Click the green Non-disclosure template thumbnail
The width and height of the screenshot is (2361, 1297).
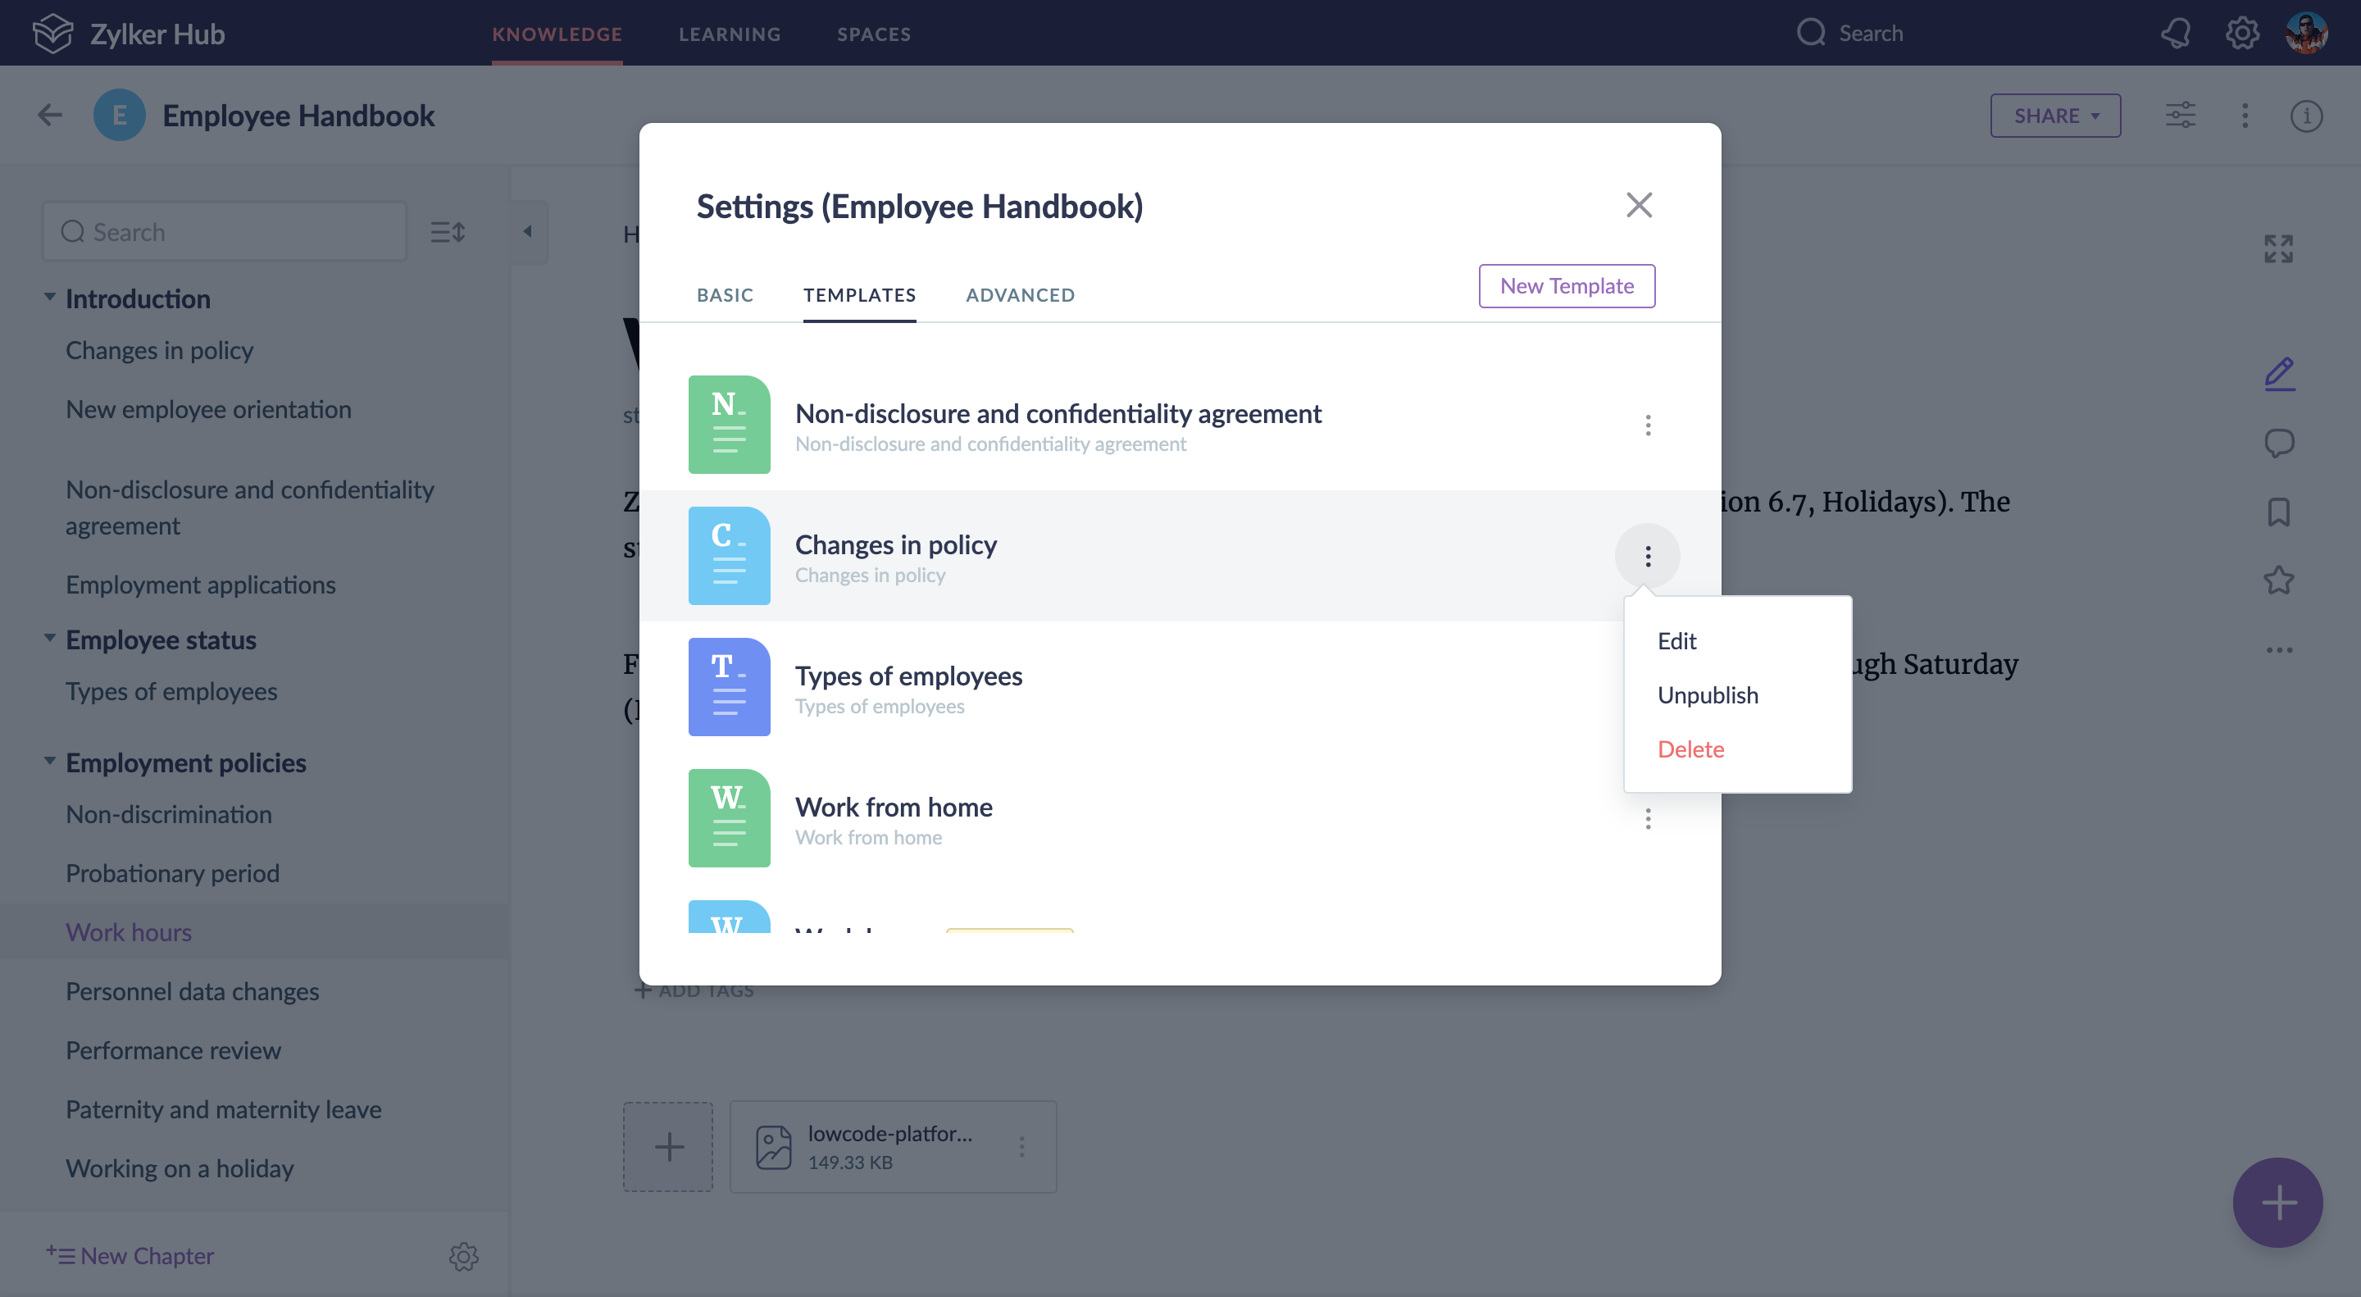729,425
